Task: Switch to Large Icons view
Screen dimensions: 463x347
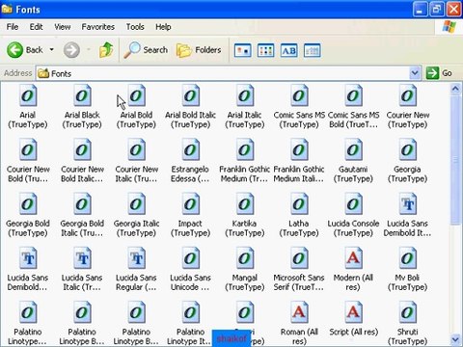Action: click(x=242, y=50)
